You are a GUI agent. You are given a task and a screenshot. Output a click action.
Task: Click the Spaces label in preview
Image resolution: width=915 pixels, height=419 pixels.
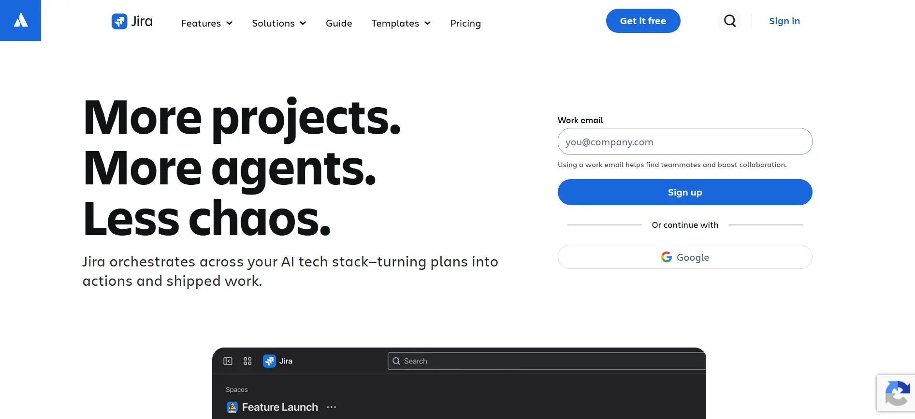[x=236, y=390]
